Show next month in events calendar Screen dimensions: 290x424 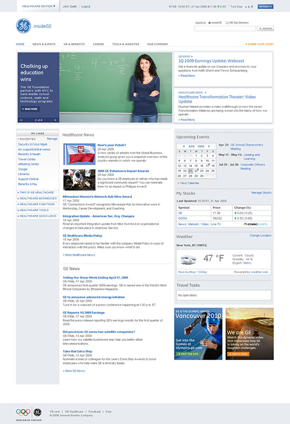209,146
